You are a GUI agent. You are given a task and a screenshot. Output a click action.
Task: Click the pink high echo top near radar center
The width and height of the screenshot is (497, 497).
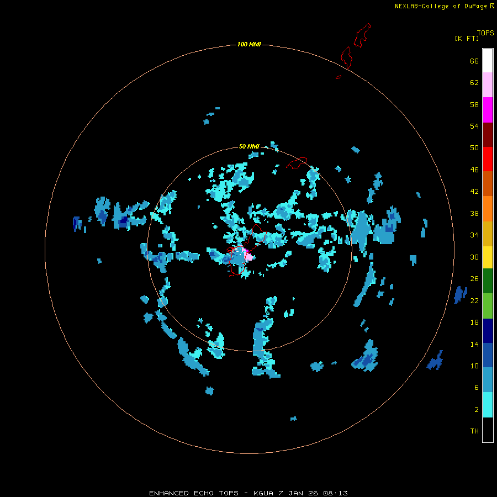pos(248,256)
